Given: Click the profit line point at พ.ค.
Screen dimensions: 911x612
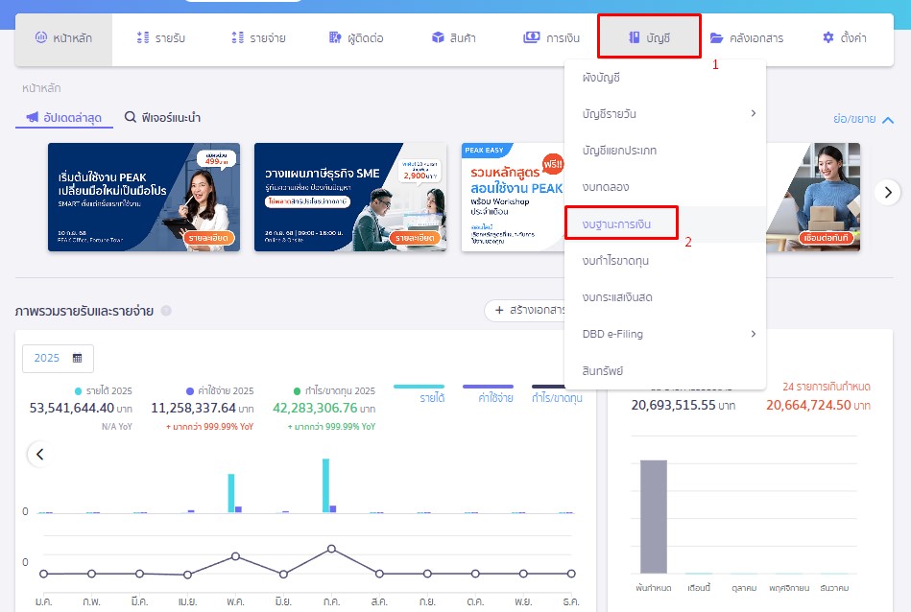Looking at the screenshot, I should coord(235,556).
